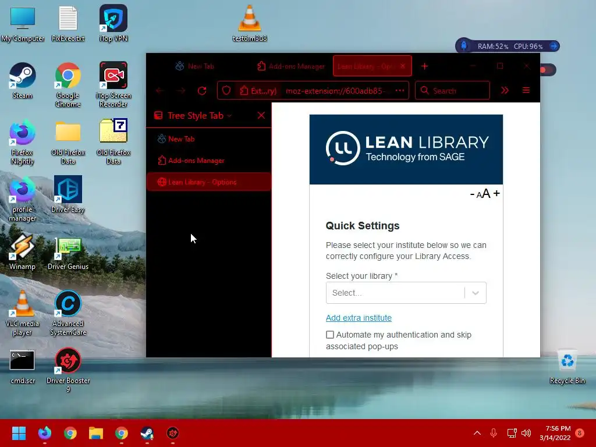
Task: Open Firefox from the taskbar
Action: (45, 433)
